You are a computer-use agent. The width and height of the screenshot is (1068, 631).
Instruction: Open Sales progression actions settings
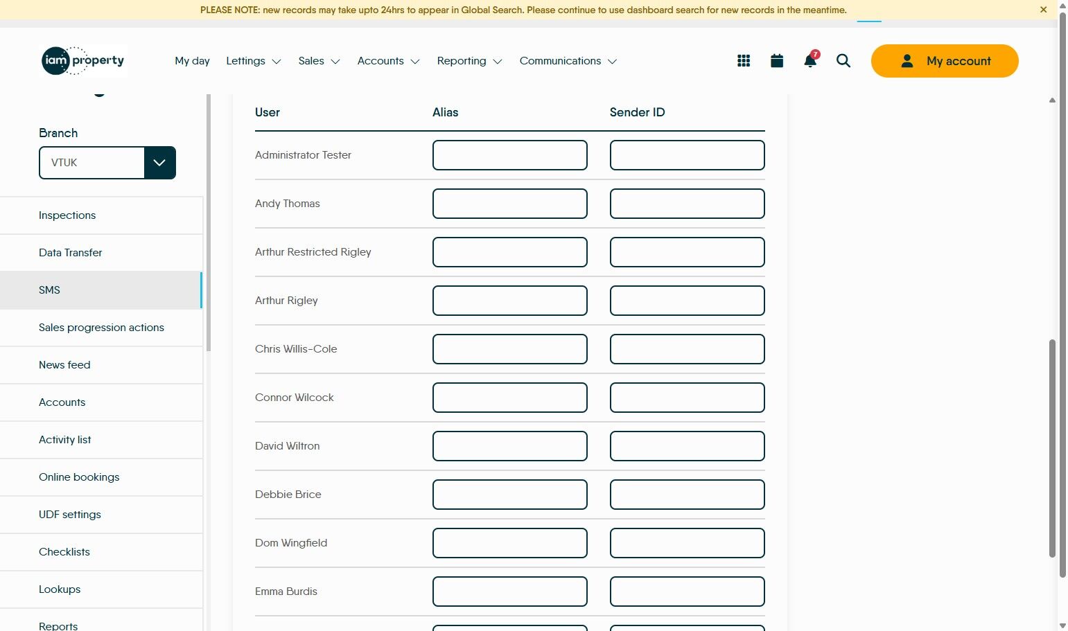[x=101, y=328]
